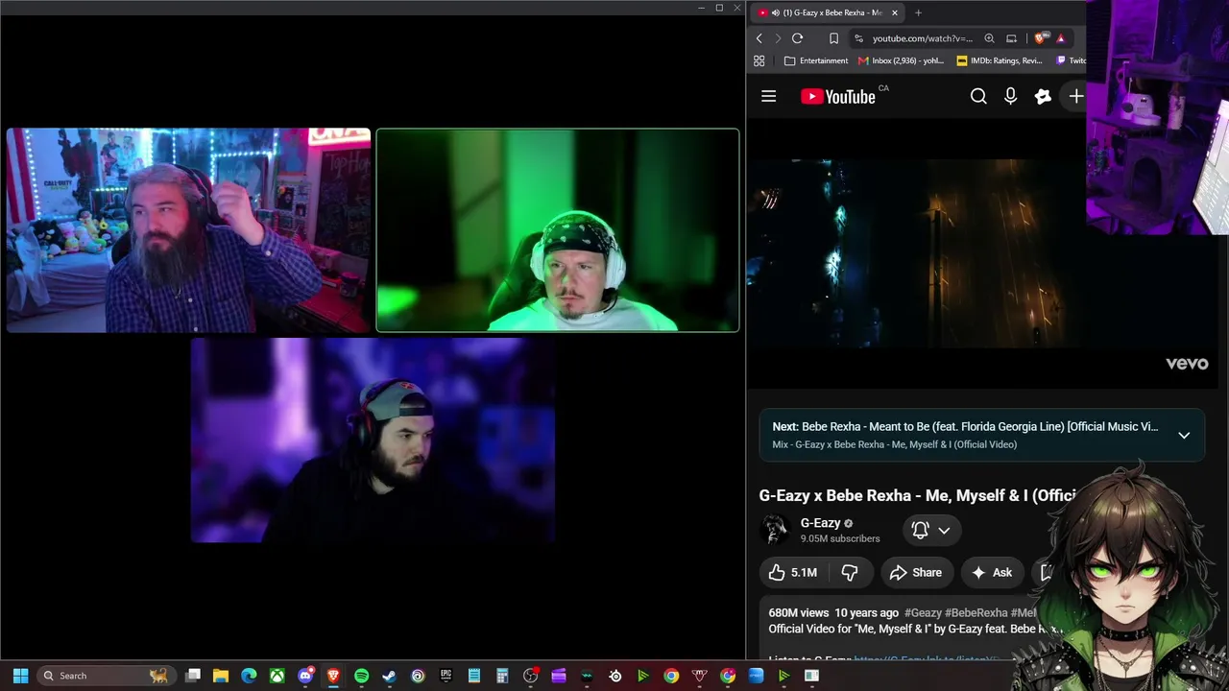The height and width of the screenshot is (691, 1229).
Task: Open a new browser tab
Action: tap(918, 12)
